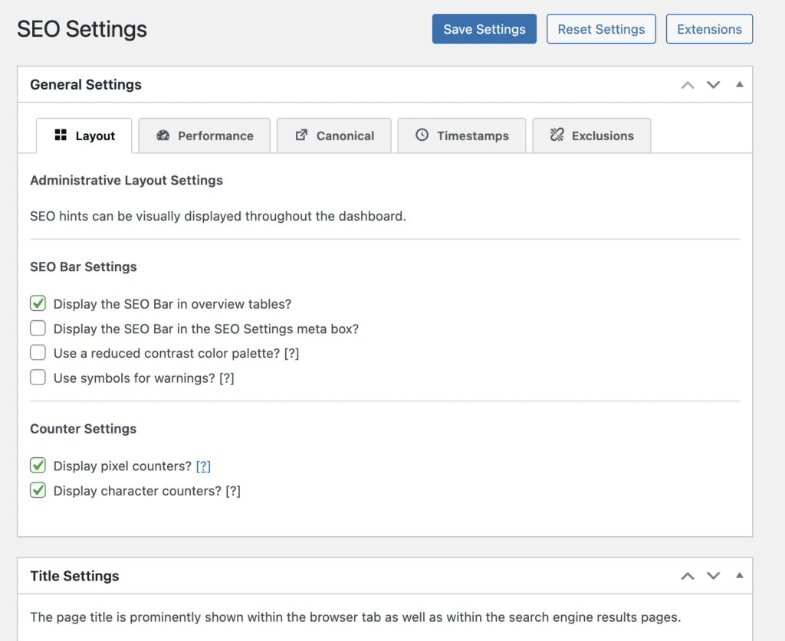Click 'SEO hints can be visually displayed' text
This screenshot has height=641, width=785.
tap(218, 216)
